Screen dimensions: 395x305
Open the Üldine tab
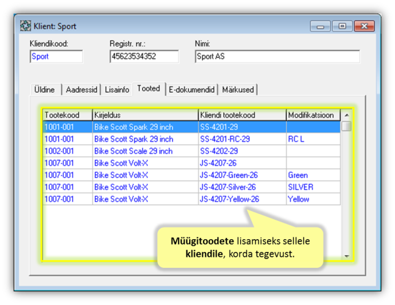pos(44,90)
